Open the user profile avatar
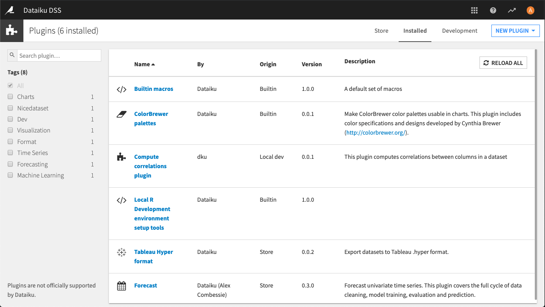 pos(530,10)
